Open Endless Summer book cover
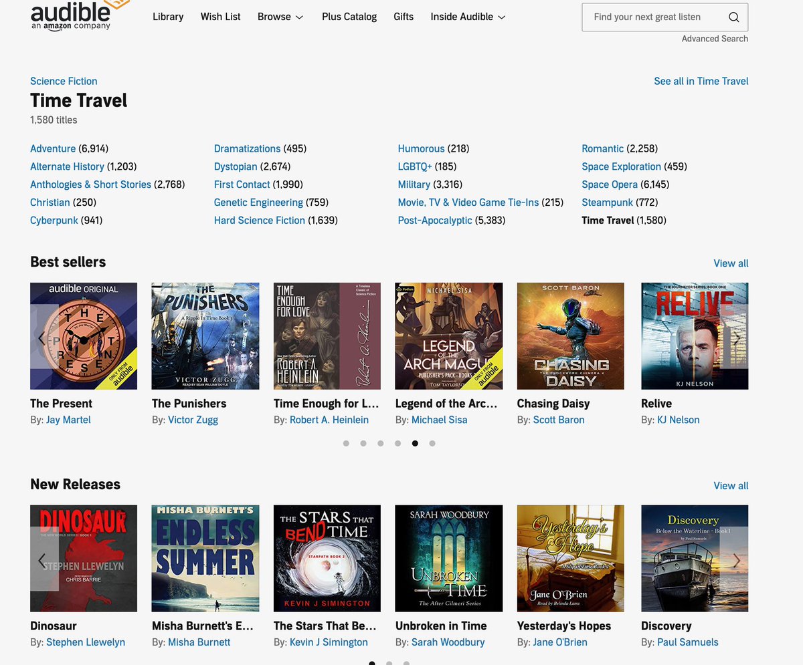This screenshot has width=803, height=665. 205,559
